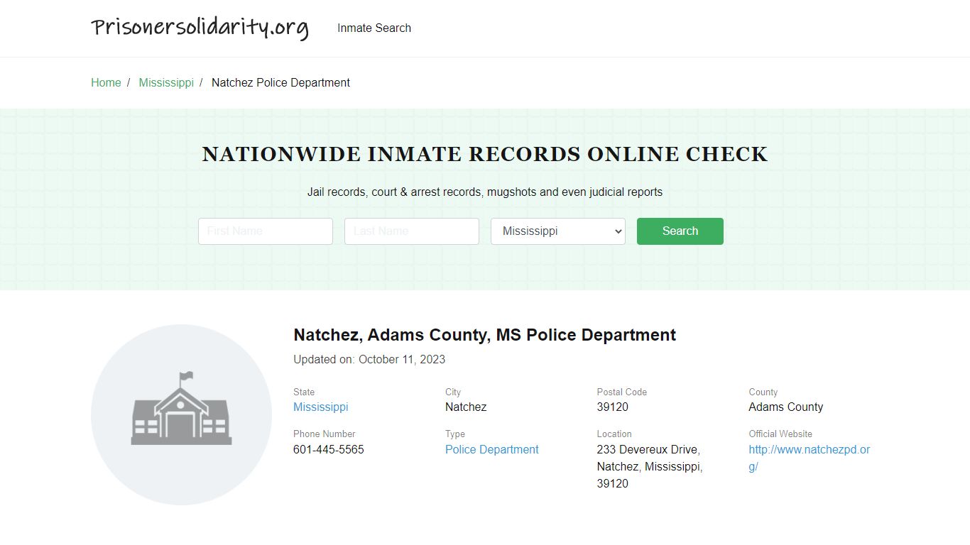The height and width of the screenshot is (545, 970).
Task: Focus the Last Name input field
Action: [x=412, y=231]
